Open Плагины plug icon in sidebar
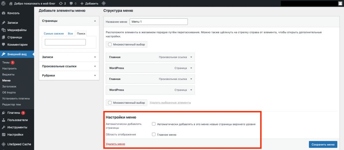This screenshot has height=150, width=344. (x=4, y=113)
